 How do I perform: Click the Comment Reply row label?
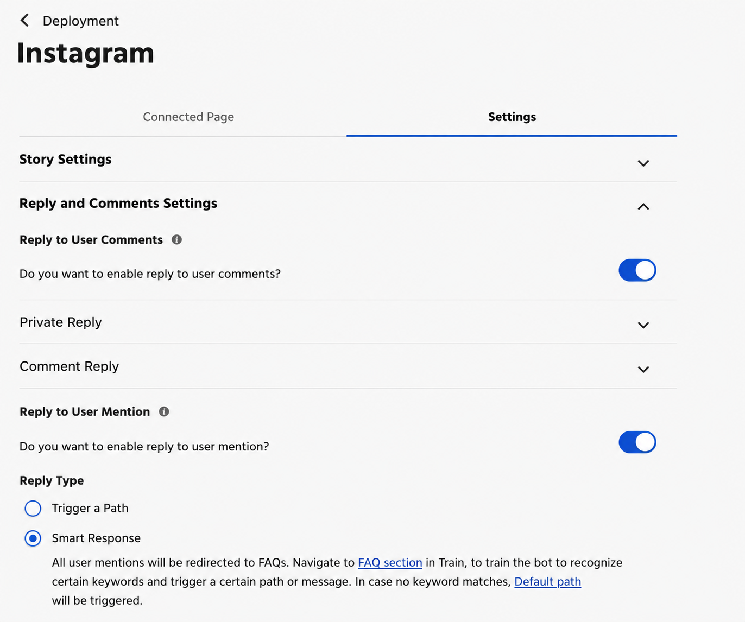point(69,366)
